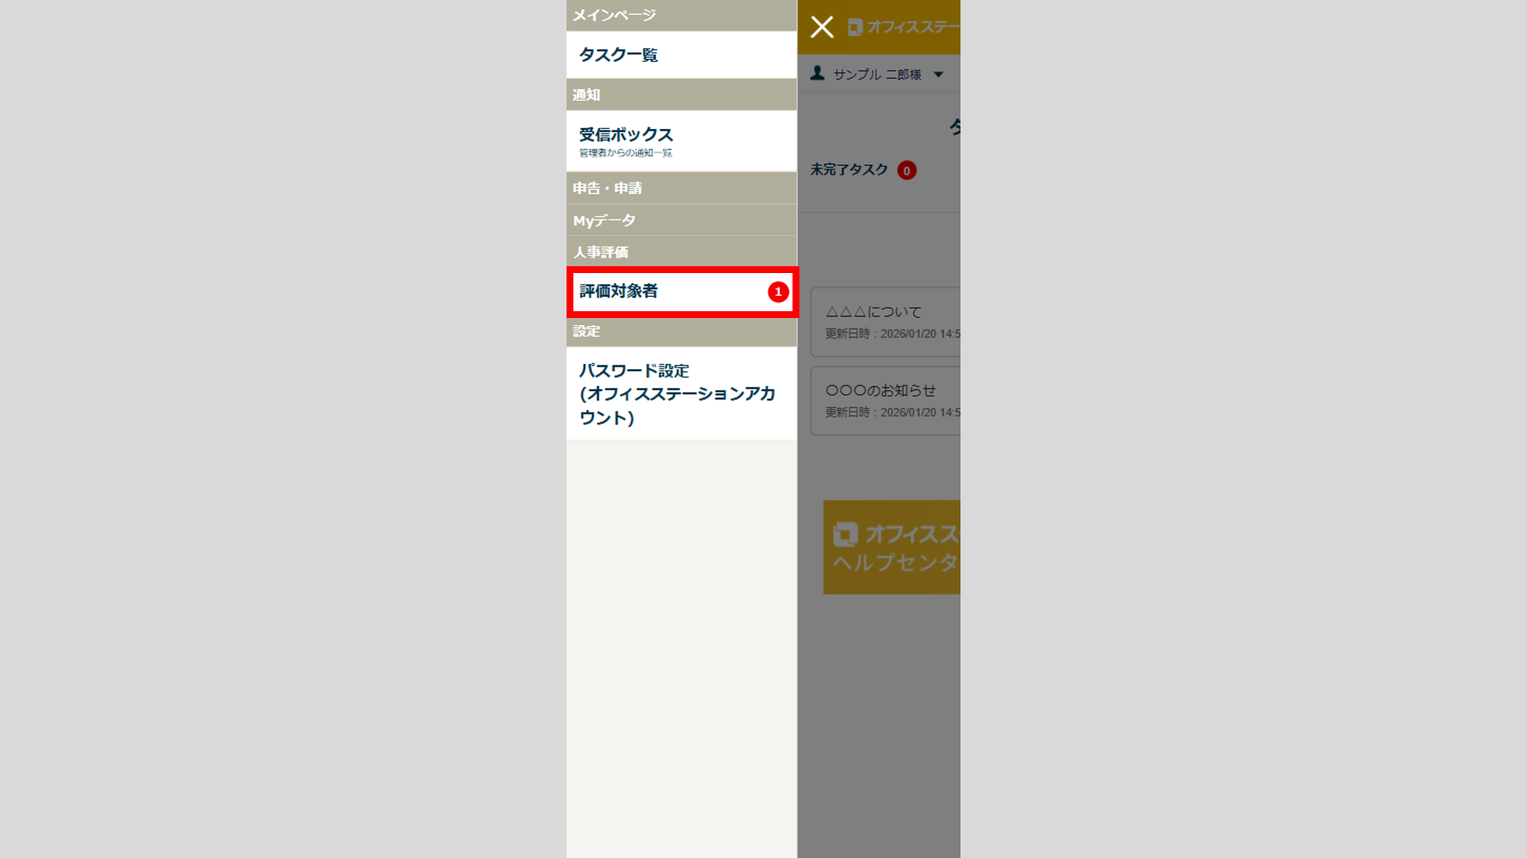The width and height of the screenshot is (1527, 858).
Task: Click the 設定 section header
Action: [681, 332]
